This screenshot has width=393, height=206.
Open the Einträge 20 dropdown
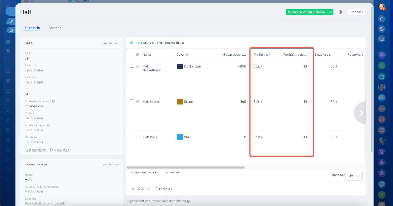pos(354,176)
